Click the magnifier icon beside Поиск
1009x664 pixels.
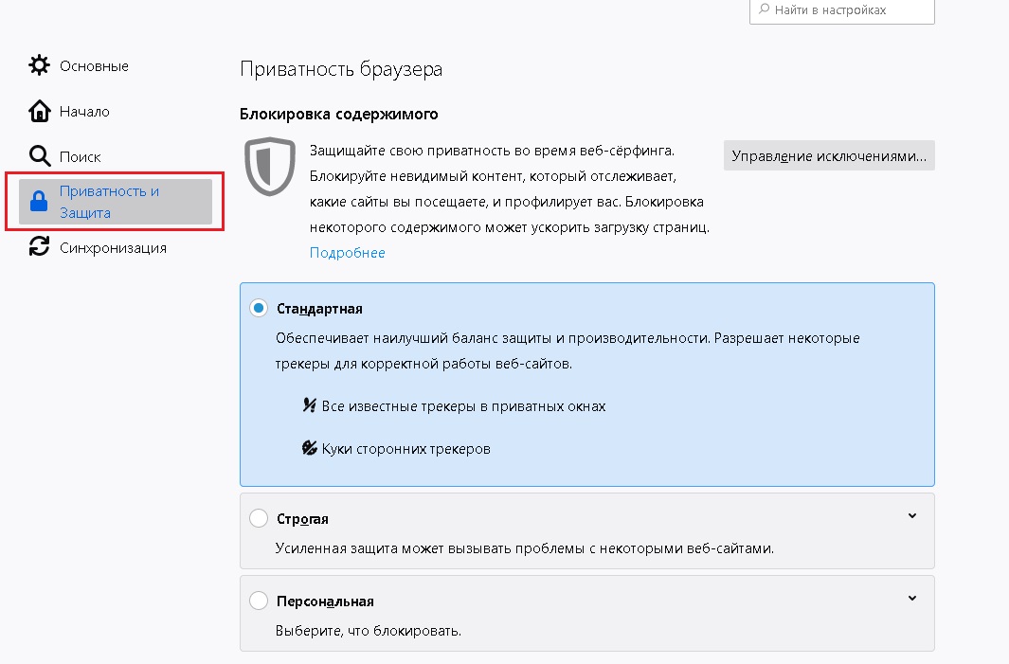[39, 155]
